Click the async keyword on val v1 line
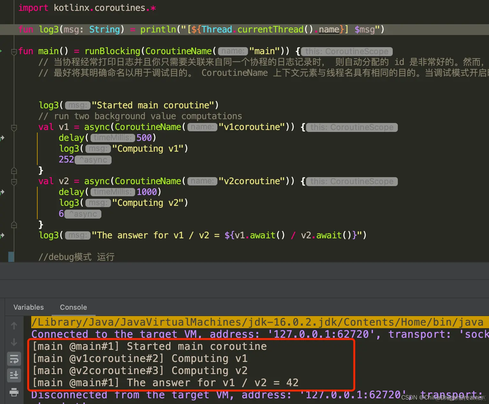489x404 pixels. tap(97, 127)
